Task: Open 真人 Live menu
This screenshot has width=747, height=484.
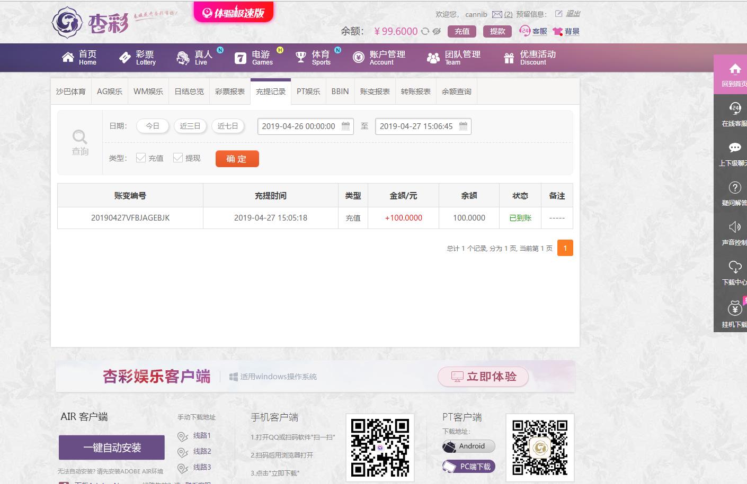Action: click(195, 58)
